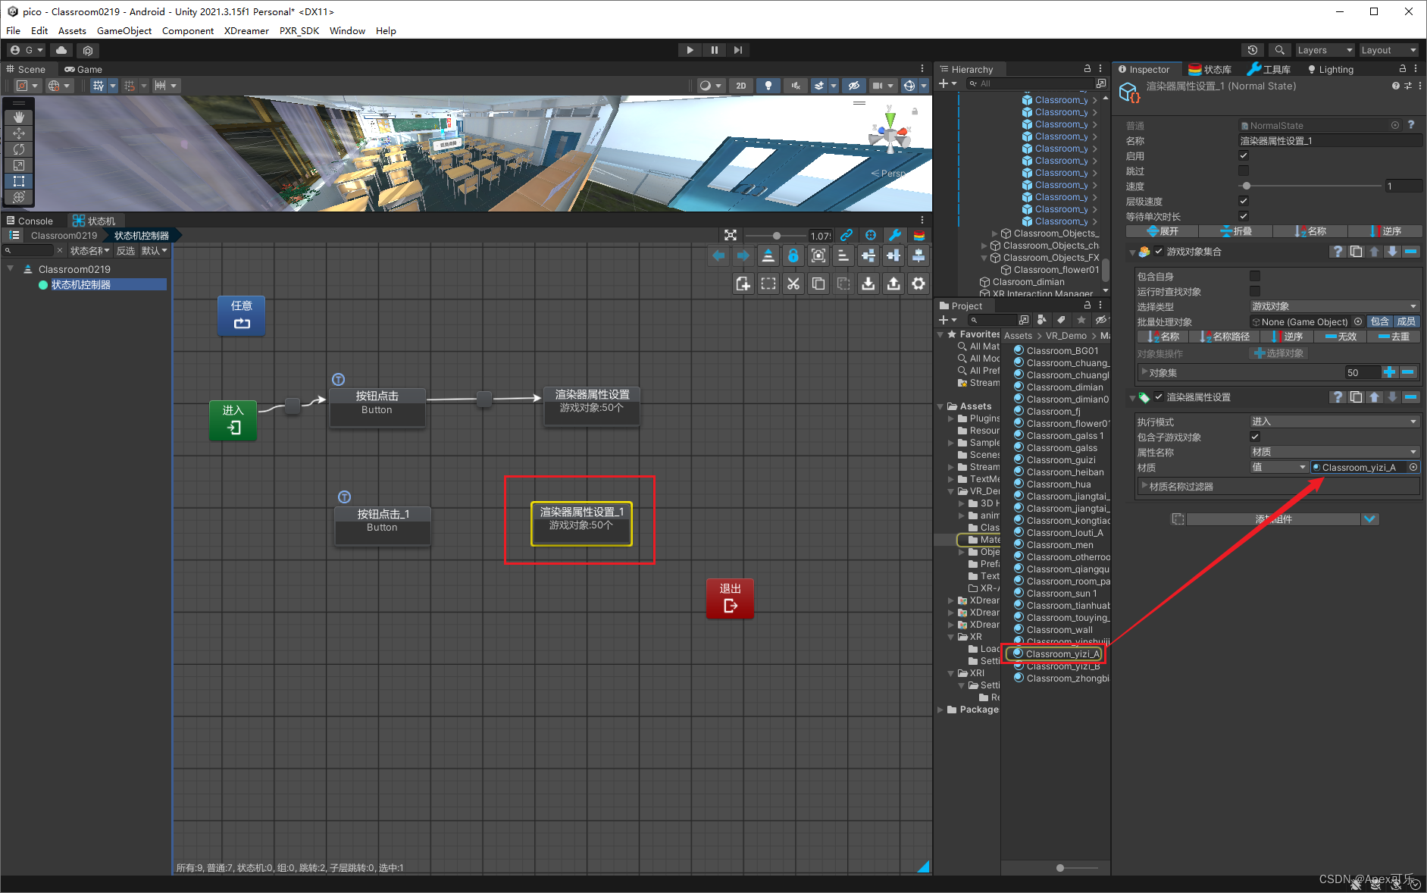
Task: Click the blue left arrow navigation icon
Action: 718,256
